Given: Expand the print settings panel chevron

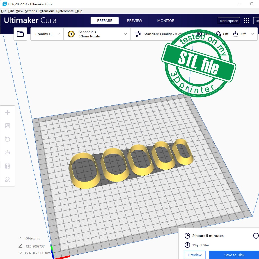Looking at the screenshot, I should 252,34.
